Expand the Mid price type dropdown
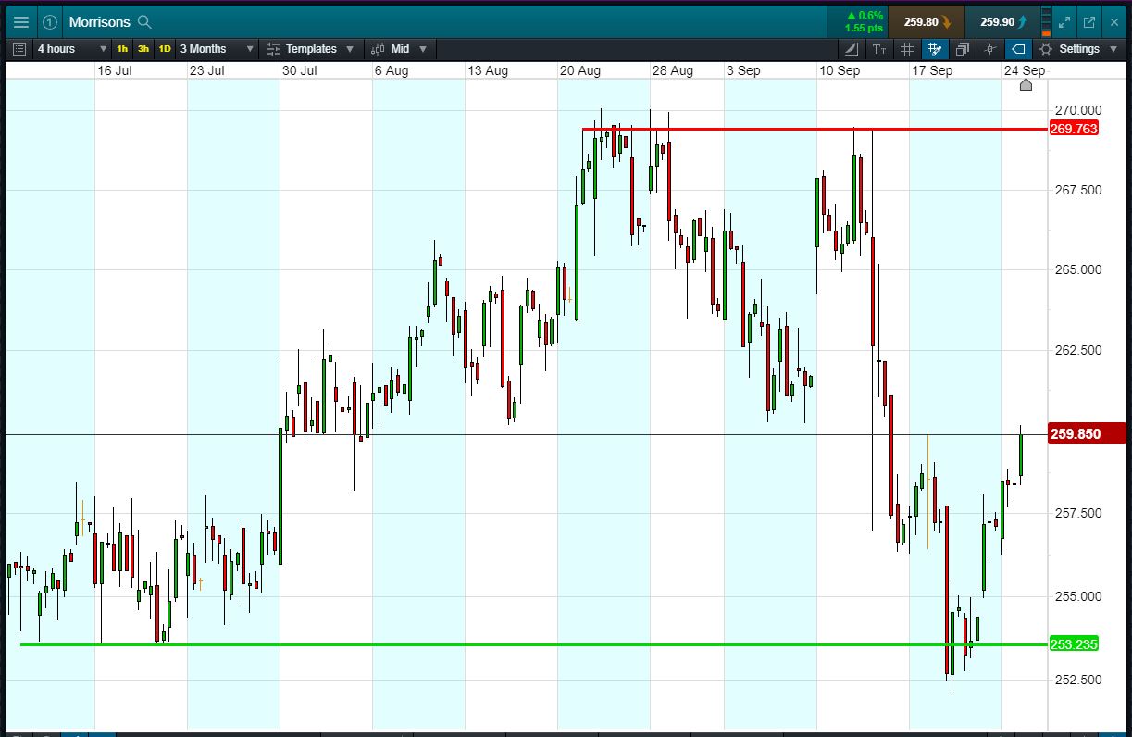Screen dimensions: 1132x737 point(423,49)
